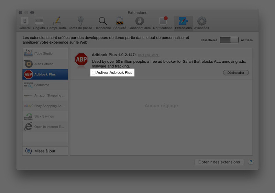Click the red close window button
Screen dimensions: 275x193
(20, 12)
